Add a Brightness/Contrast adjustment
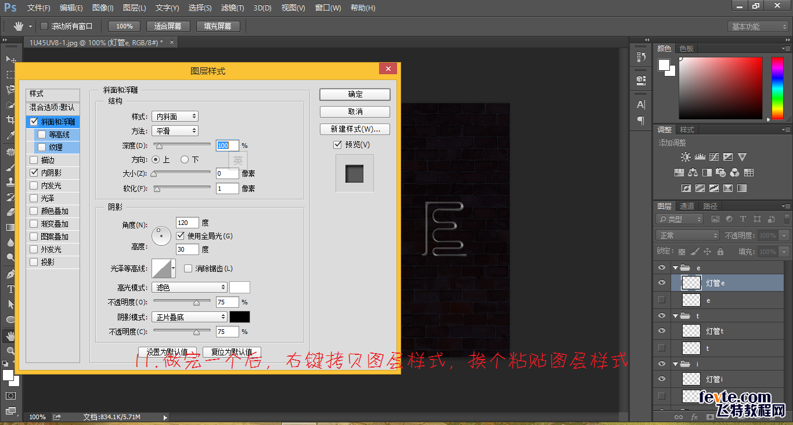The image size is (793, 425). [686, 157]
